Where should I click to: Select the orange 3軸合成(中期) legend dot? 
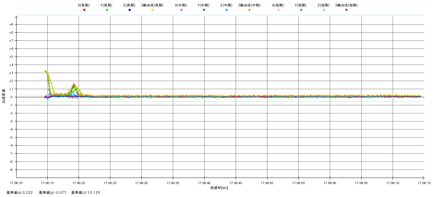249,10
